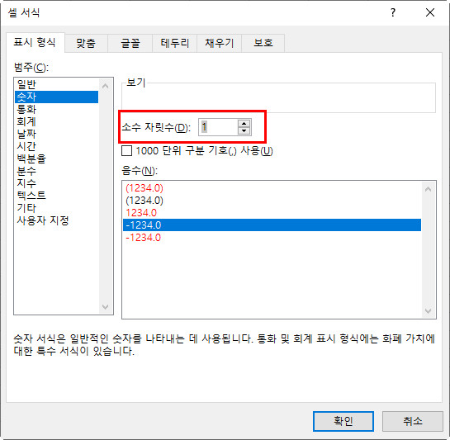The image size is (450, 440).
Task: Click the 확인 button
Action: [343, 421]
